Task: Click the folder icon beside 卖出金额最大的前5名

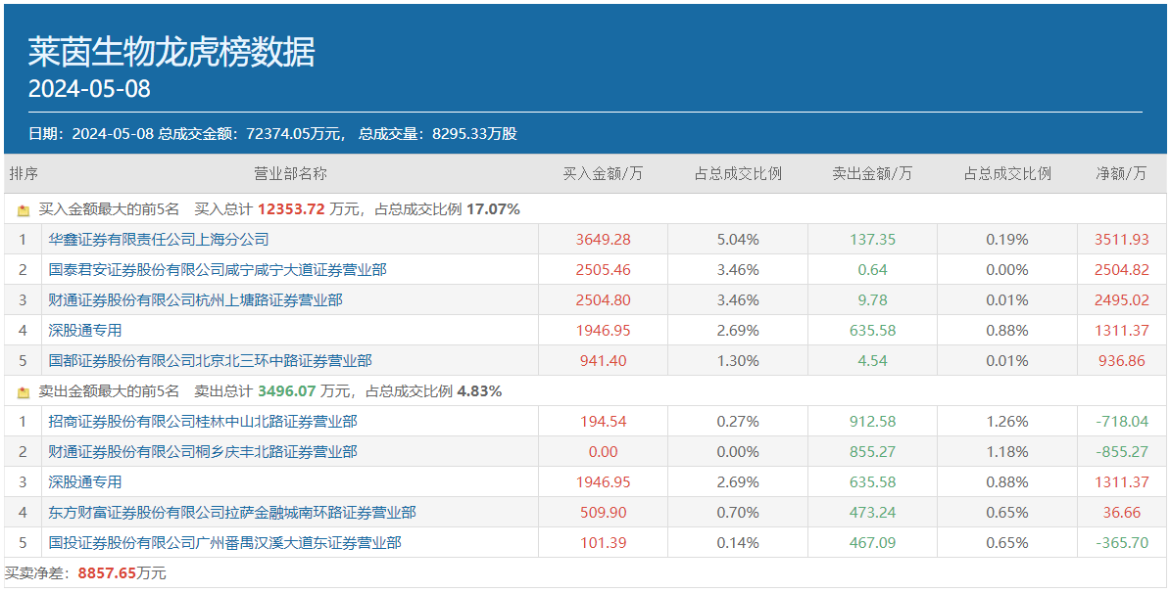Action: (x=24, y=391)
